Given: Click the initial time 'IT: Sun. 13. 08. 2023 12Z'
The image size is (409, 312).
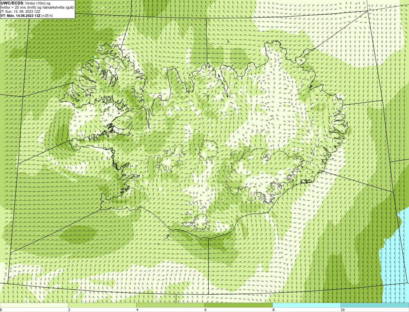Looking at the screenshot, I should tap(20, 11).
